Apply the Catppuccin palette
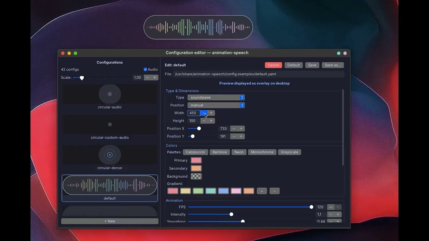 coord(195,152)
